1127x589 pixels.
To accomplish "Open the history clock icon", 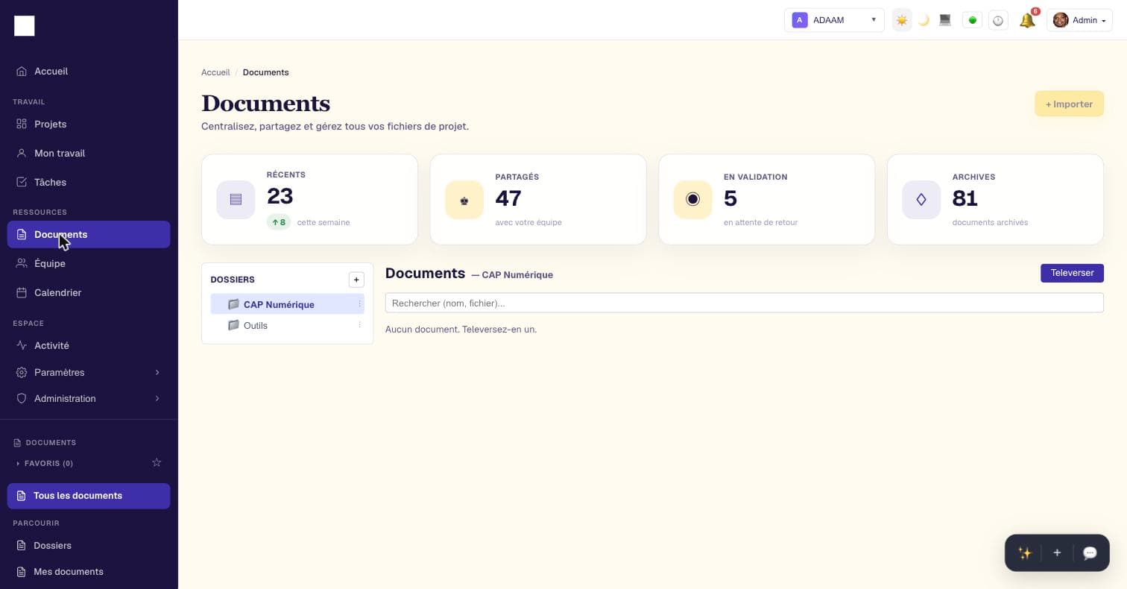I will coord(998,20).
